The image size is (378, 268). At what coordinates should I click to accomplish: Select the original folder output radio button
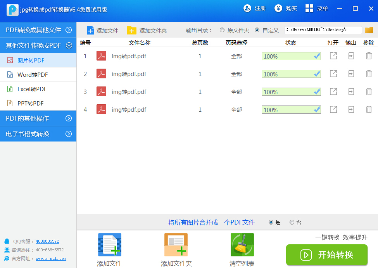222,30
